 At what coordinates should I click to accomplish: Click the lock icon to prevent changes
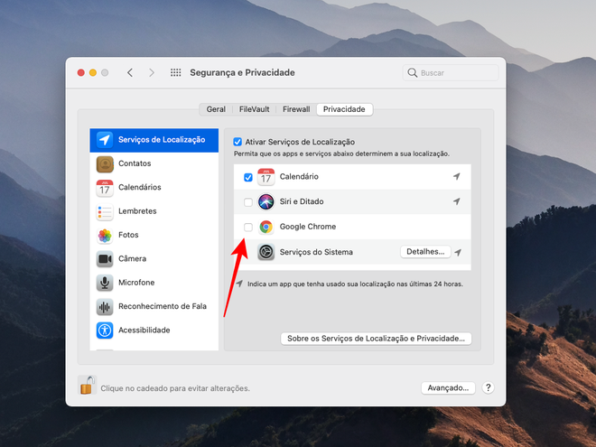point(87,385)
